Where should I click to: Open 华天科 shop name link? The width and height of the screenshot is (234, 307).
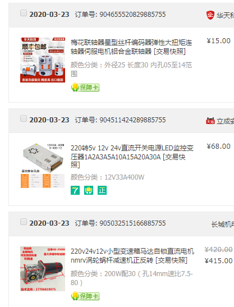click(225, 15)
